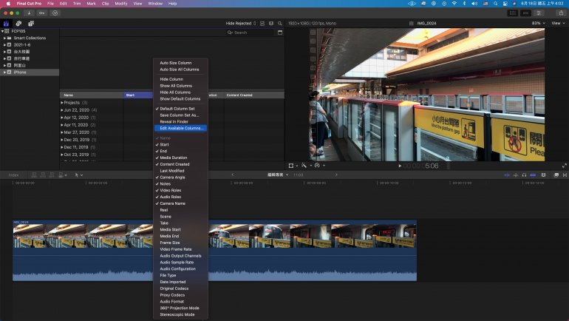Show the Photos and Audio sidebar

pos(17,23)
